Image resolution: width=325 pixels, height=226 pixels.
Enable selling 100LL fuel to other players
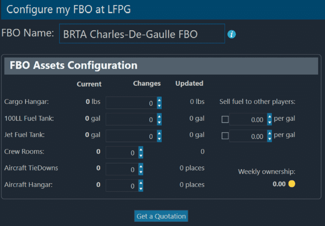point(225,119)
